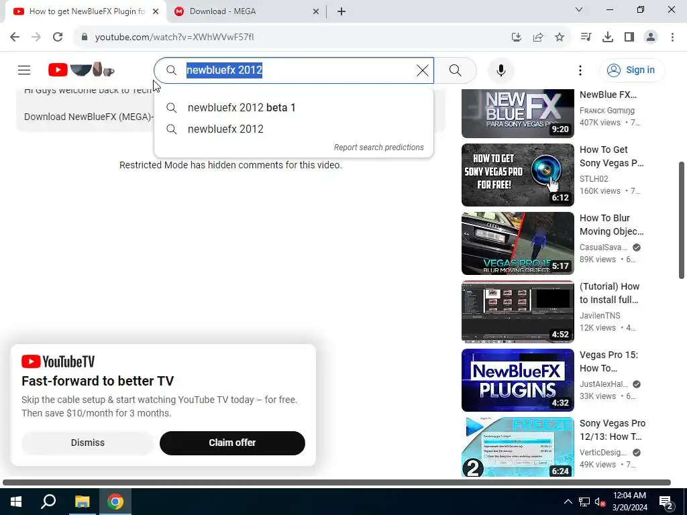
Task: Go back with the browser back arrow
Action: (x=15, y=38)
